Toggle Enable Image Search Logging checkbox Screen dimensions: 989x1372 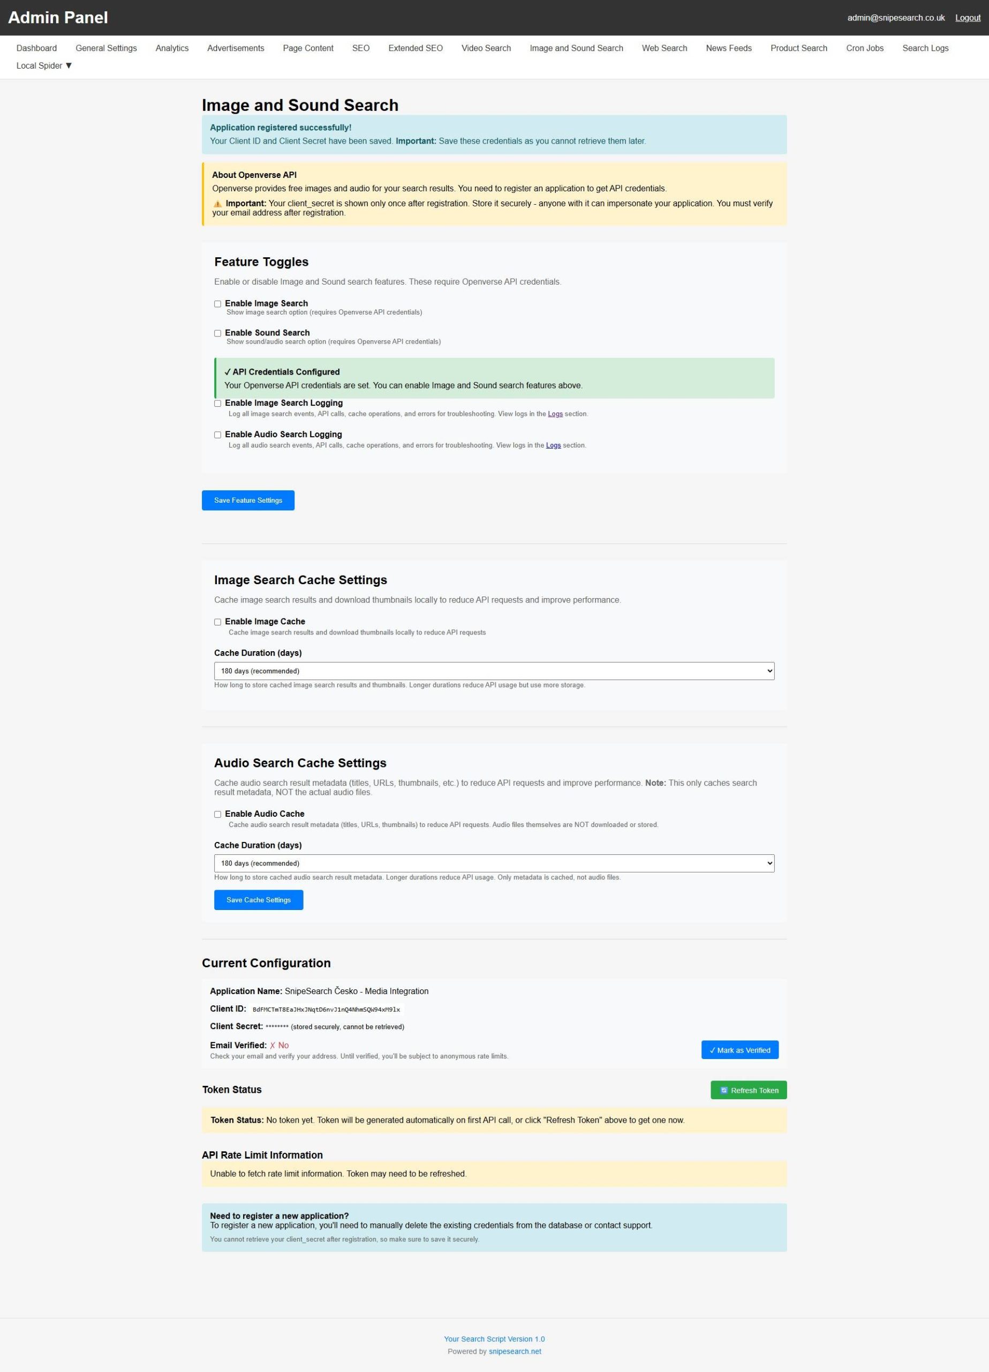click(217, 404)
